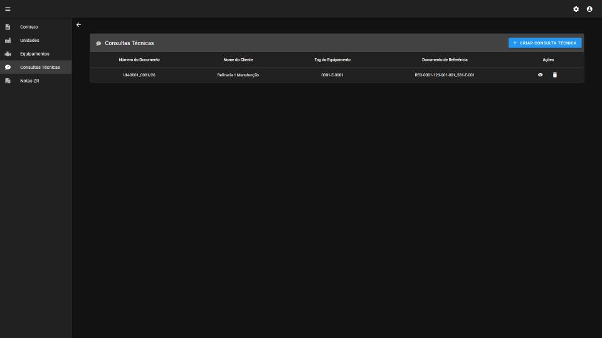Screen dimensions: 602x338
Task: Delete consultation UN-0001_0001/26 with trash icon
Action: tap(555, 74)
